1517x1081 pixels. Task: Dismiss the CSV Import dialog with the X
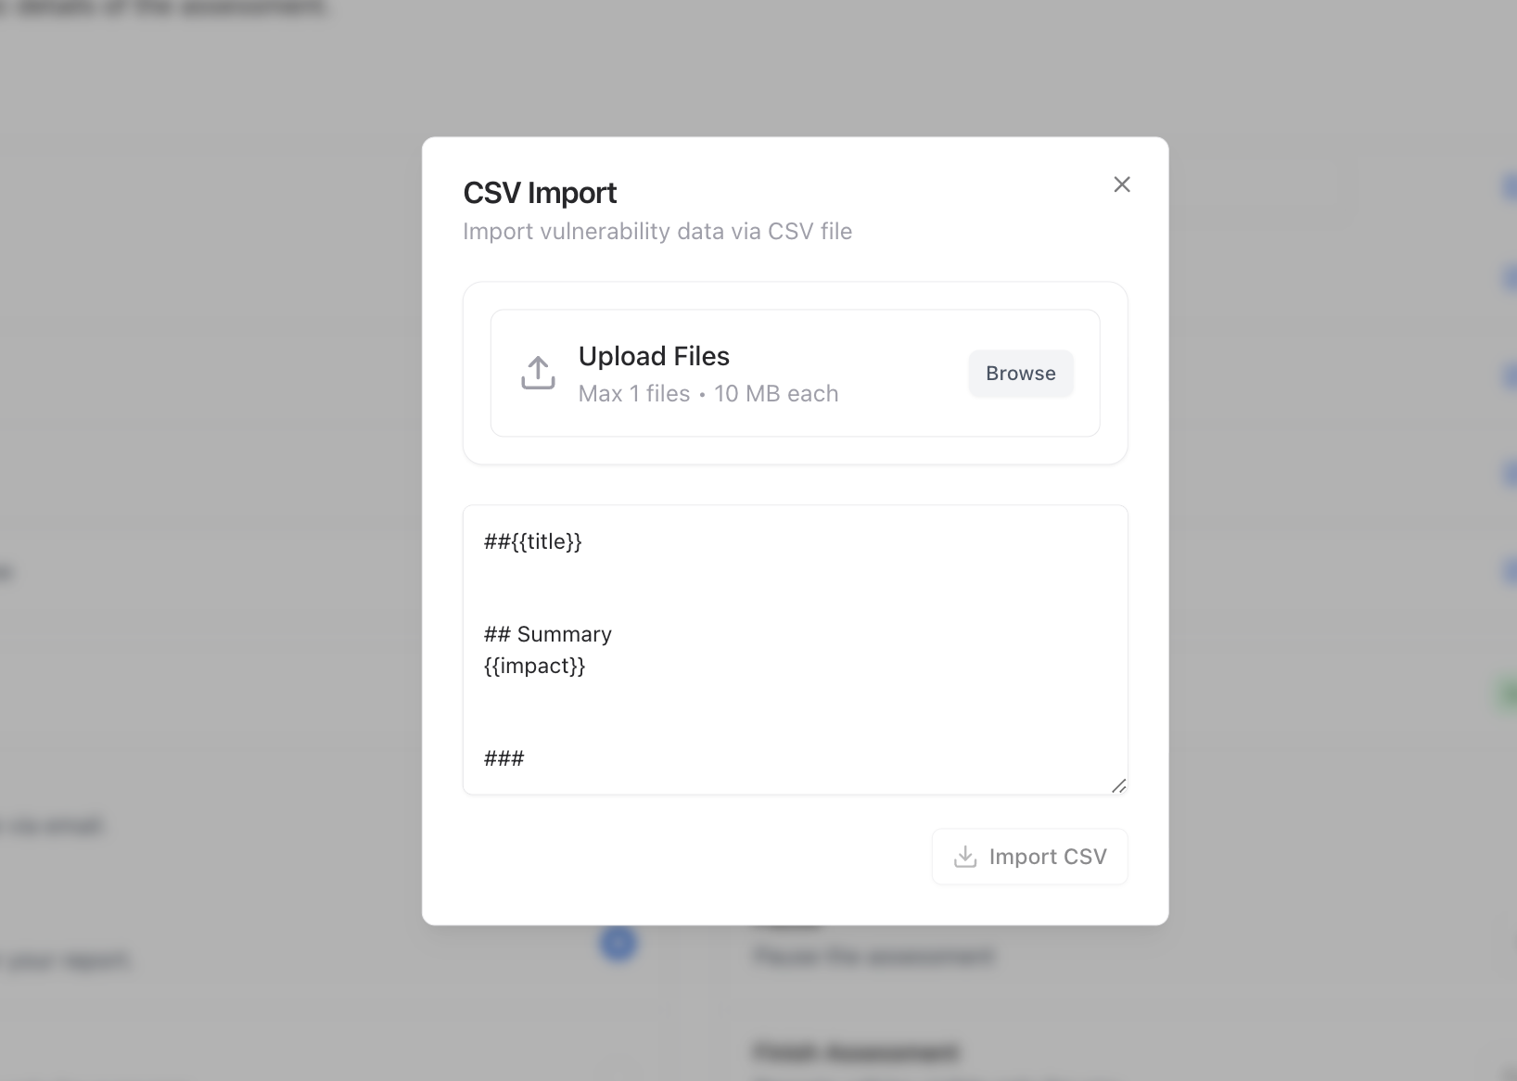click(x=1122, y=184)
